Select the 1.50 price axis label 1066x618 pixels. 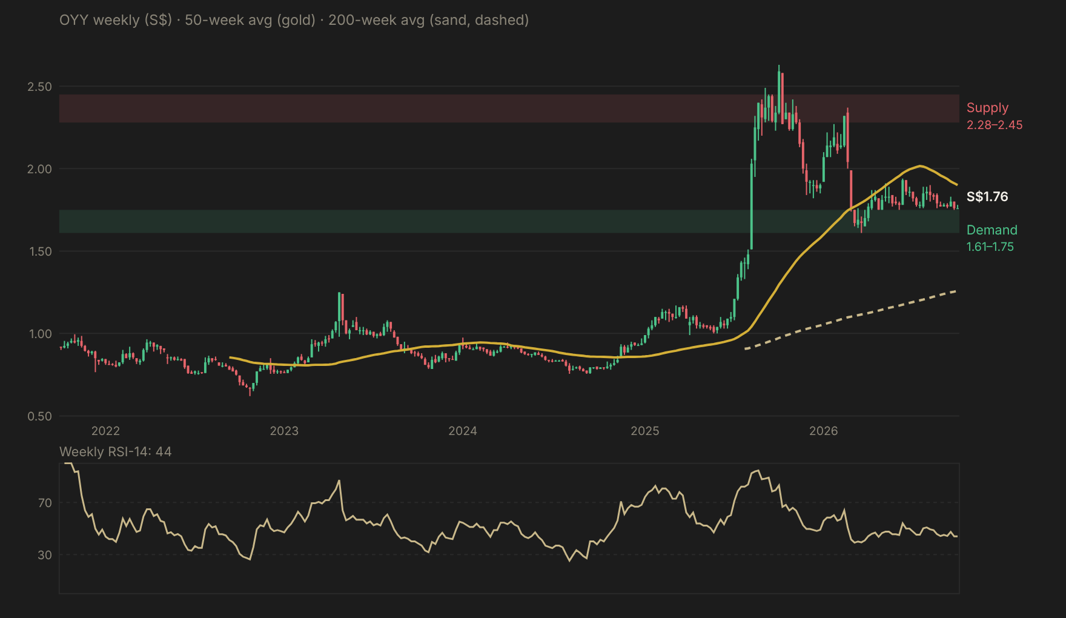click(x=40, y=251)
